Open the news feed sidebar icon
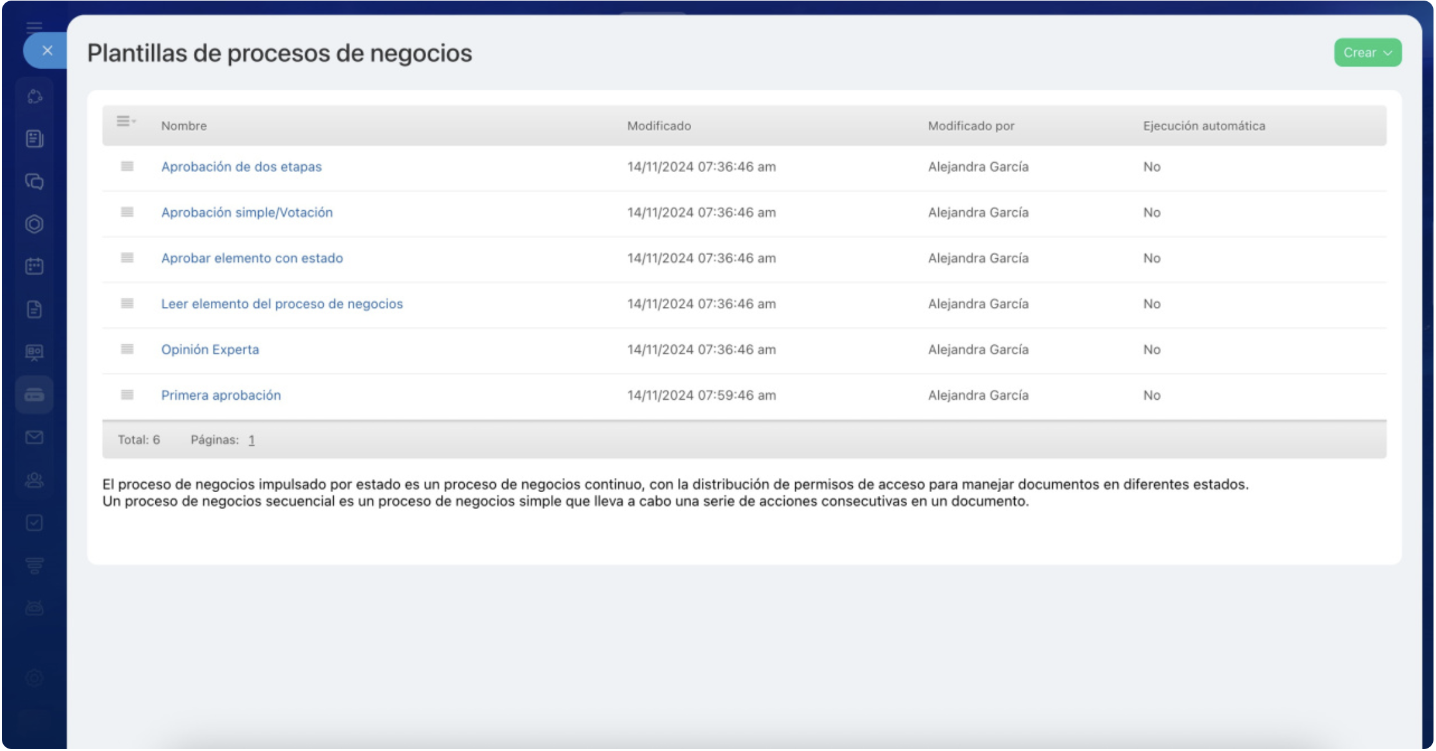Viewport: 1436px width, 751px height. click(x=34, y=138)
